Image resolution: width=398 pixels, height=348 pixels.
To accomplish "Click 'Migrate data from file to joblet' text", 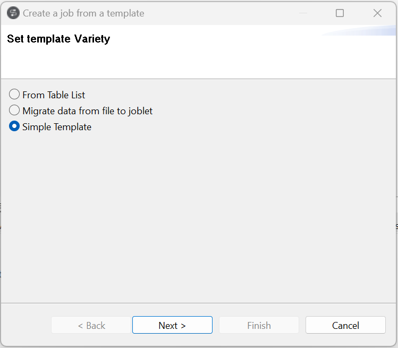I will tap(88, 111).
